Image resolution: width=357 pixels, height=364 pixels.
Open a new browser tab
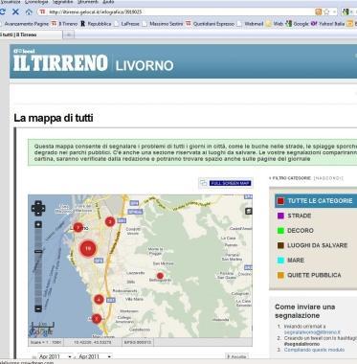pyautogui.click(x=68, y=34)
